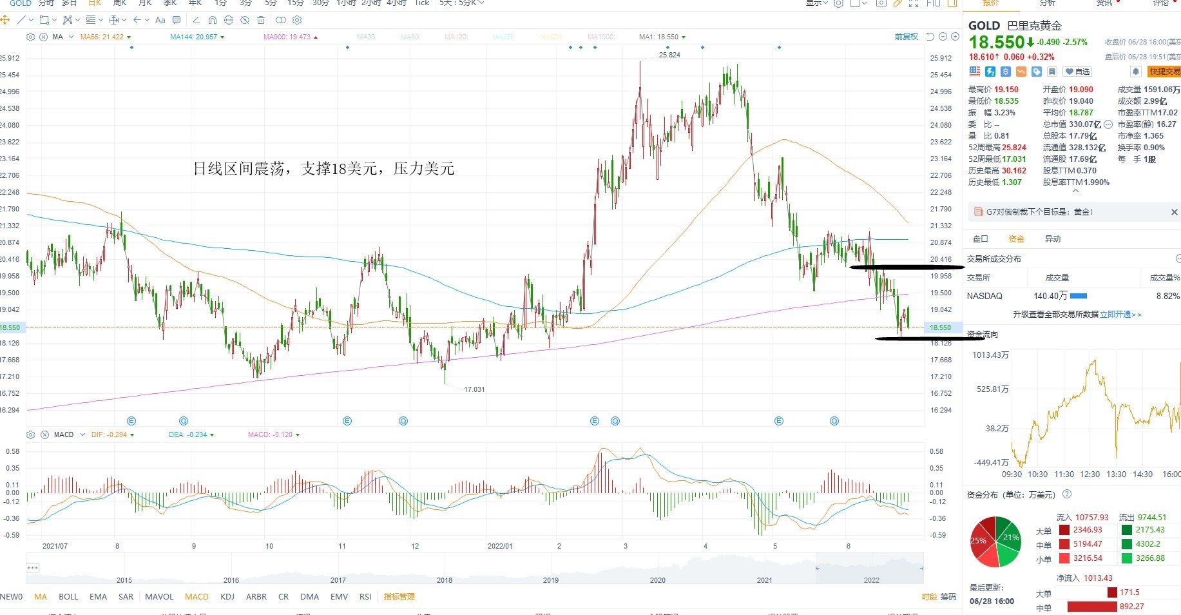Open the MACD indicator dropdown arrow
The width and height of the screenshot is (1181, 615).
pos(82,434)
